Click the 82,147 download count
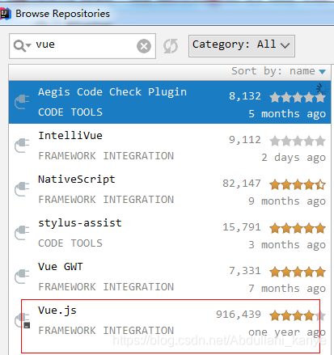334x355 pixels. (x=242, y=184)
